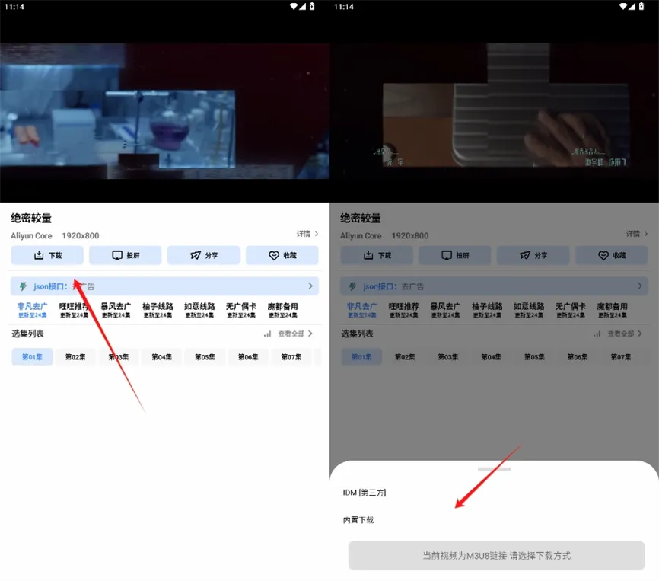Tap dimmed 投屏 button in right screenshot
The image size is (659, 581).
tap(455, 255)
